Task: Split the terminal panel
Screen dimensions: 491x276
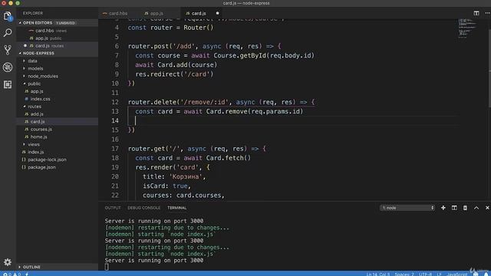Action: pos(454,208)
